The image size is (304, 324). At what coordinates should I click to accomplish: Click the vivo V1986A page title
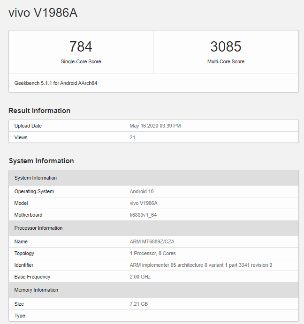(x=43, y=13)
